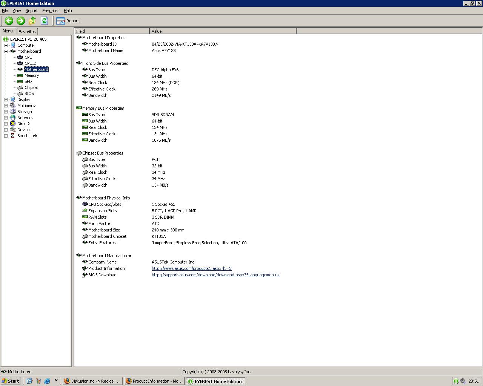Expand the Multimedia tree node
483x386 pixels.
point(6,106)
